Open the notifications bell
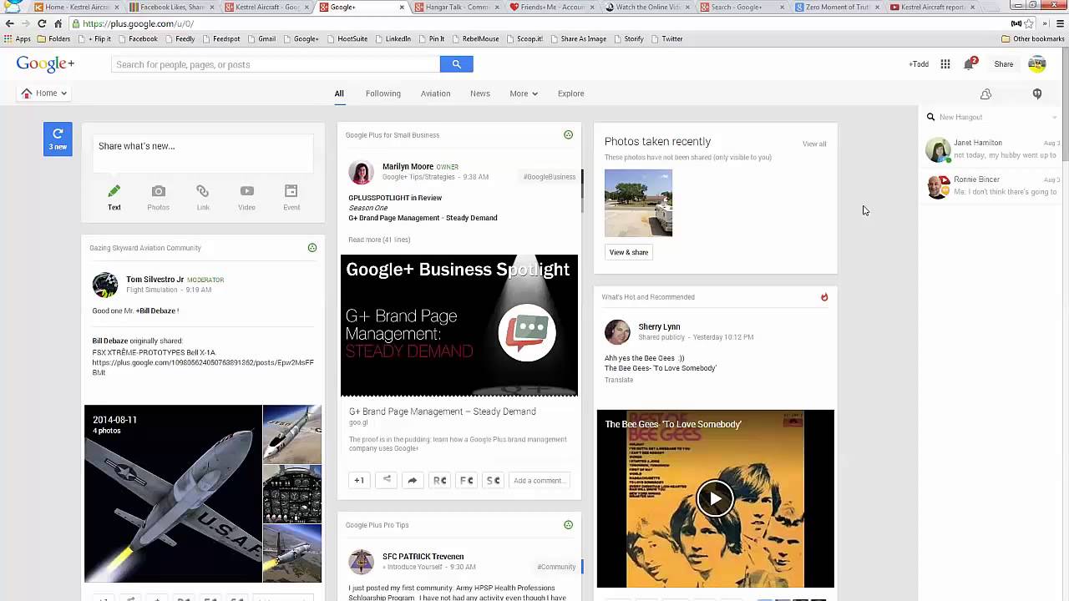1069x601 pixels. [970, 63]
